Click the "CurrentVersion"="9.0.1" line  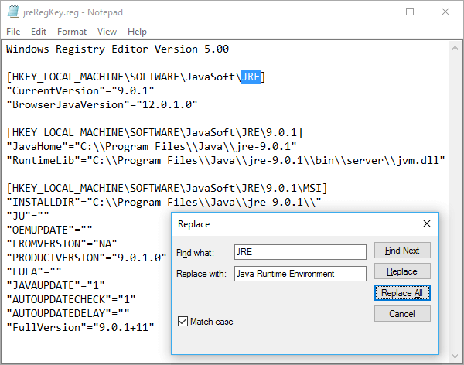[80, 91]
